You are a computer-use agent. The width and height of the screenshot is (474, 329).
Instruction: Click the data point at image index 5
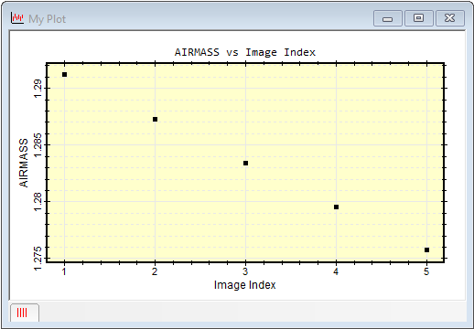click(426, 250)
